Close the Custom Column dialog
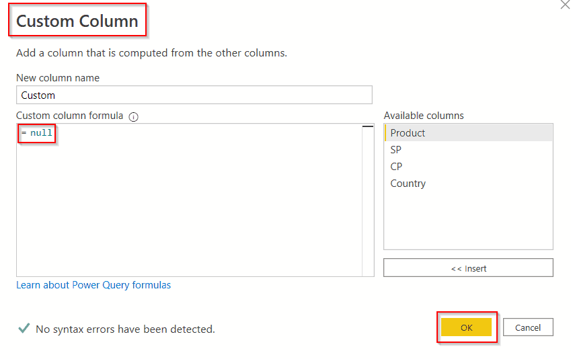Viewport: 571px width, 359px height. 565,4
